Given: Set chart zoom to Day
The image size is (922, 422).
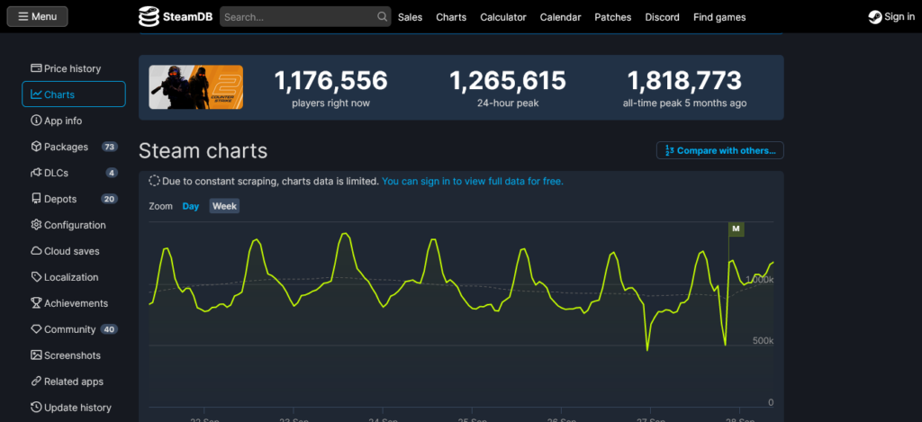Looking at the screenshot, I should click(x=191, y=206).
